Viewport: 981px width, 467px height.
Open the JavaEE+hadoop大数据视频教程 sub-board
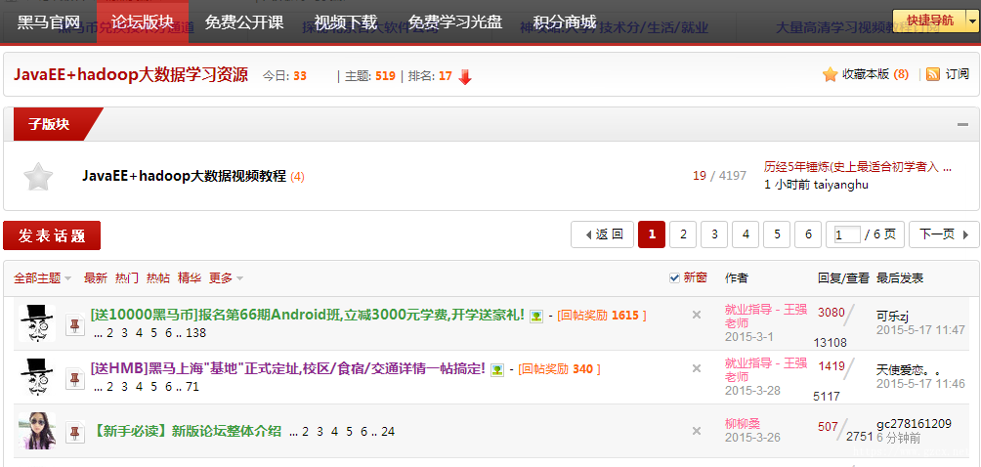(184, 176)
